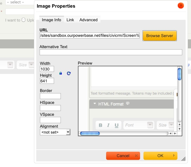Click the preview's scroll left arrow

tap(171, 133)
